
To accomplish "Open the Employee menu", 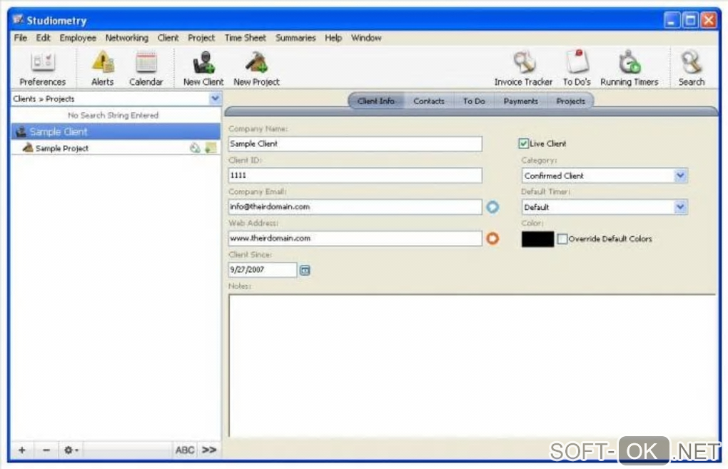I will [78, 38].
